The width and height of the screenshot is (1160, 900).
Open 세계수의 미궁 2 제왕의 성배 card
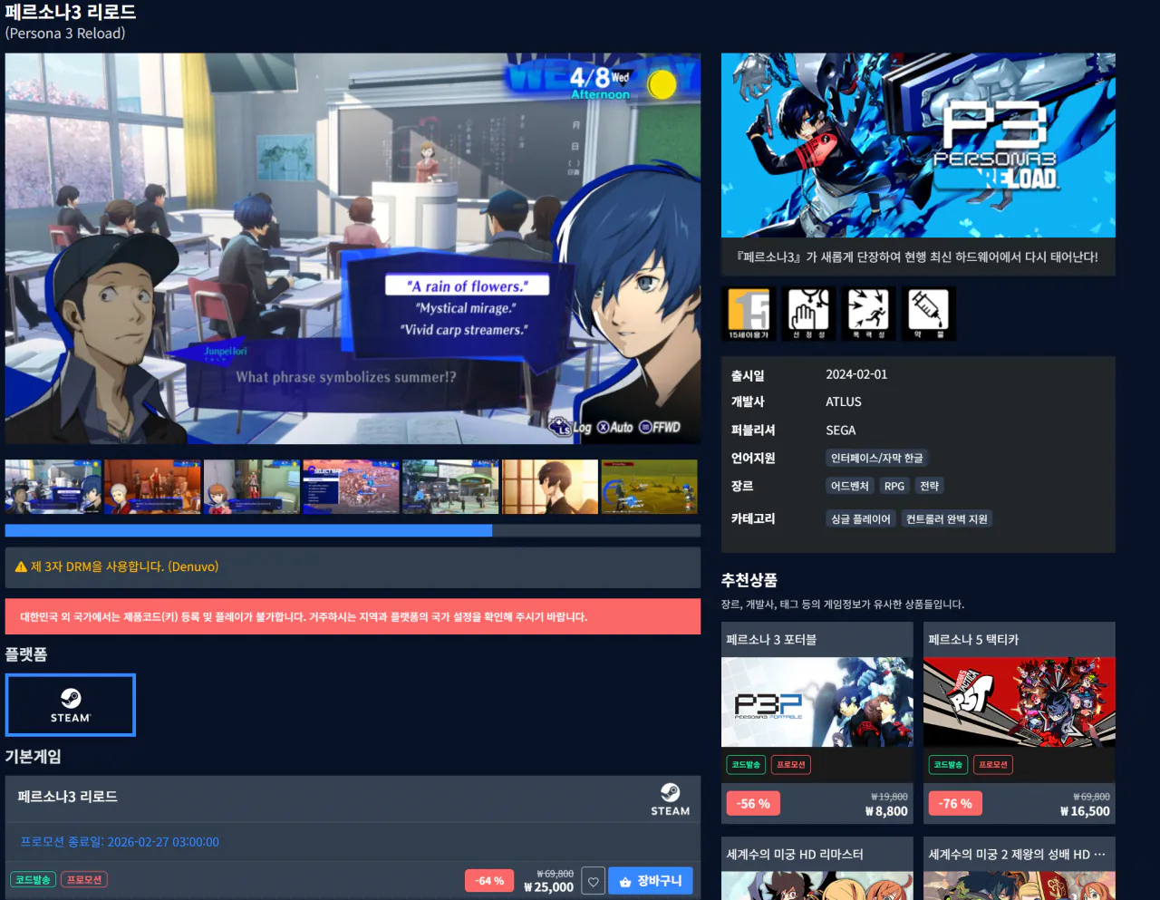1020,867
